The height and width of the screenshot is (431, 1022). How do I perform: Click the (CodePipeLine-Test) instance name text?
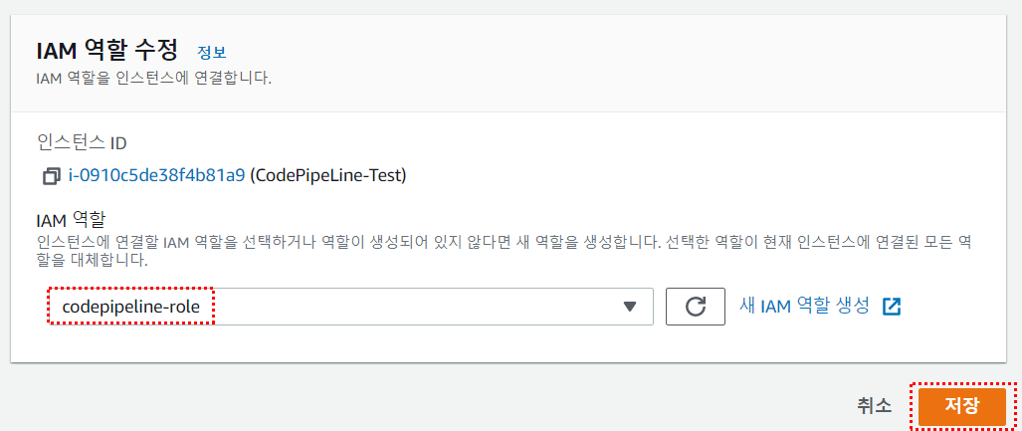pos(328,176)
